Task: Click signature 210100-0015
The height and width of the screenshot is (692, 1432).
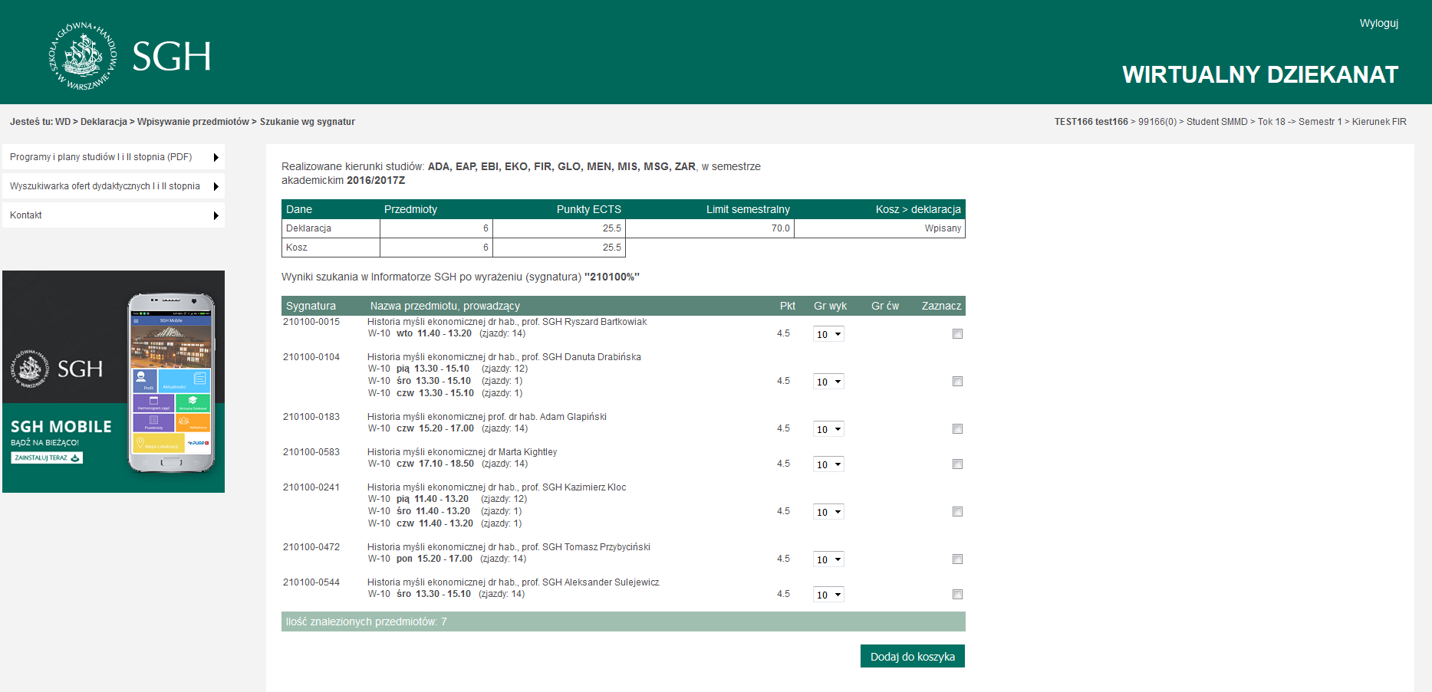Action: pos(311,322)
